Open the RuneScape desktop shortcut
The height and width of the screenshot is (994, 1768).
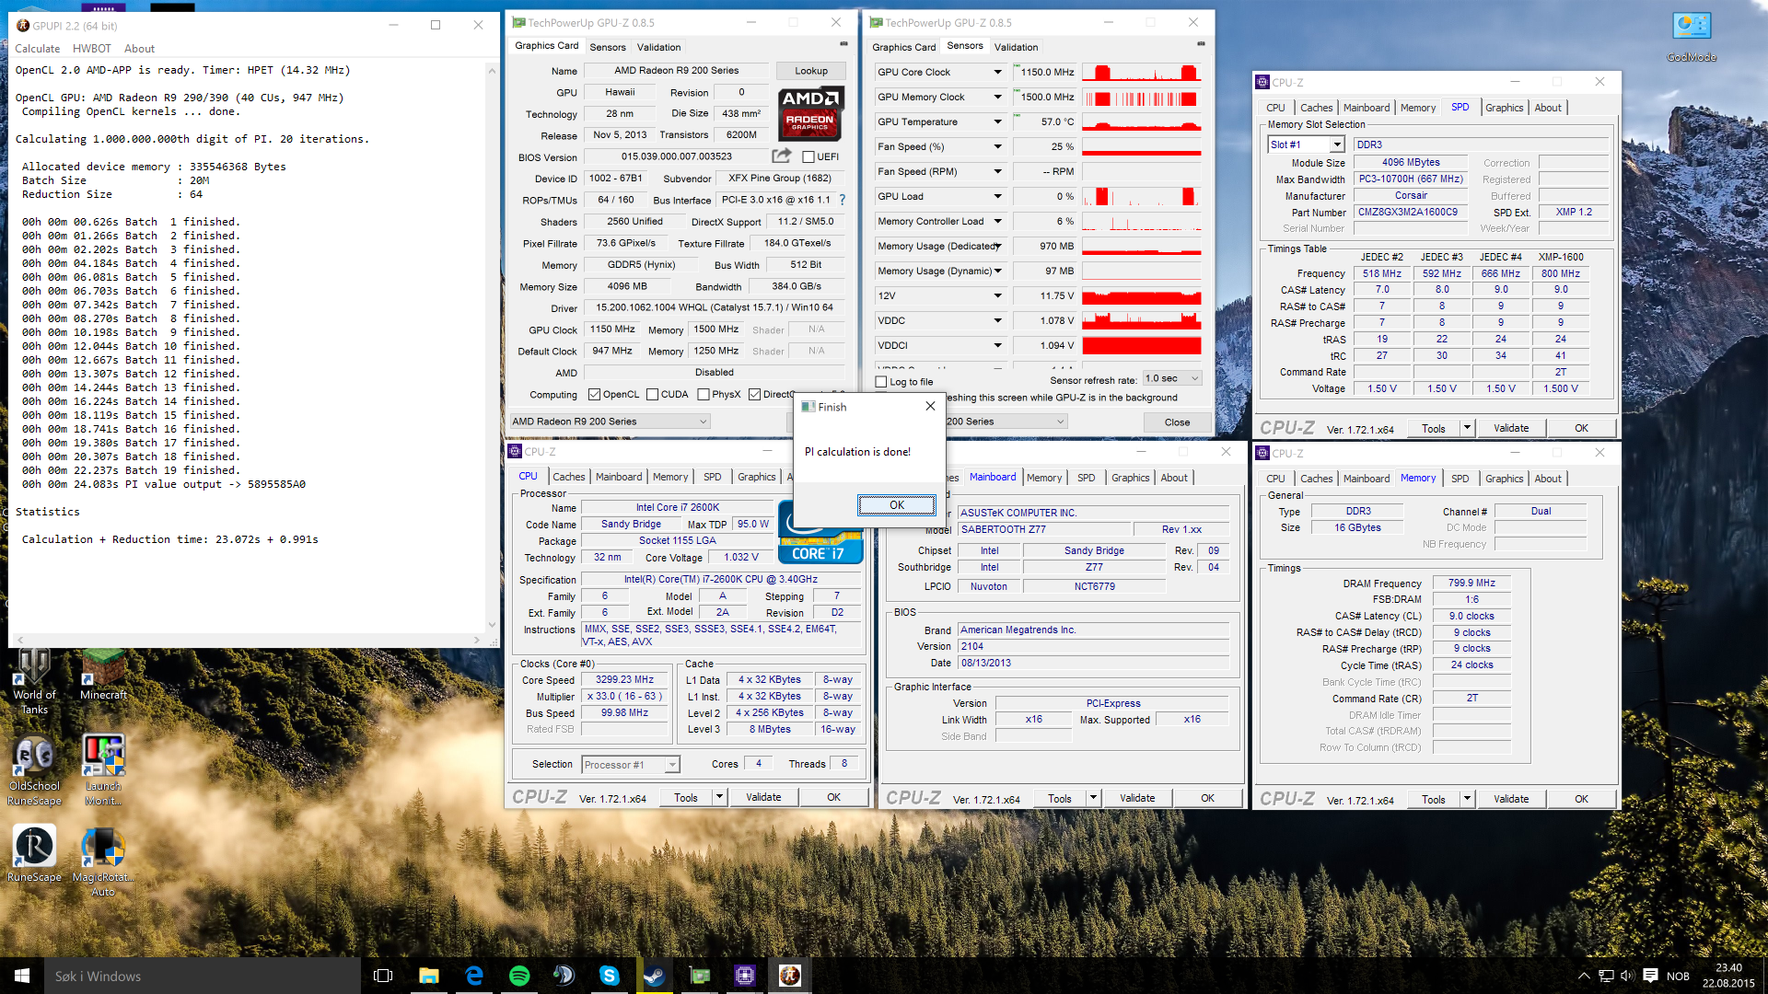click(x=34, y=854)
